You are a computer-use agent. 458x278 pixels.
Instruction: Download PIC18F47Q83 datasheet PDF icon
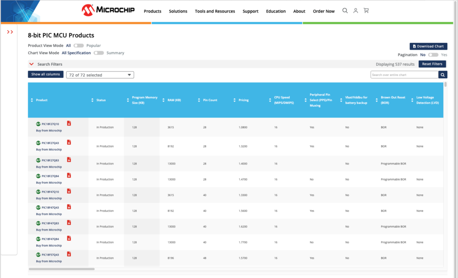[69, 223]
